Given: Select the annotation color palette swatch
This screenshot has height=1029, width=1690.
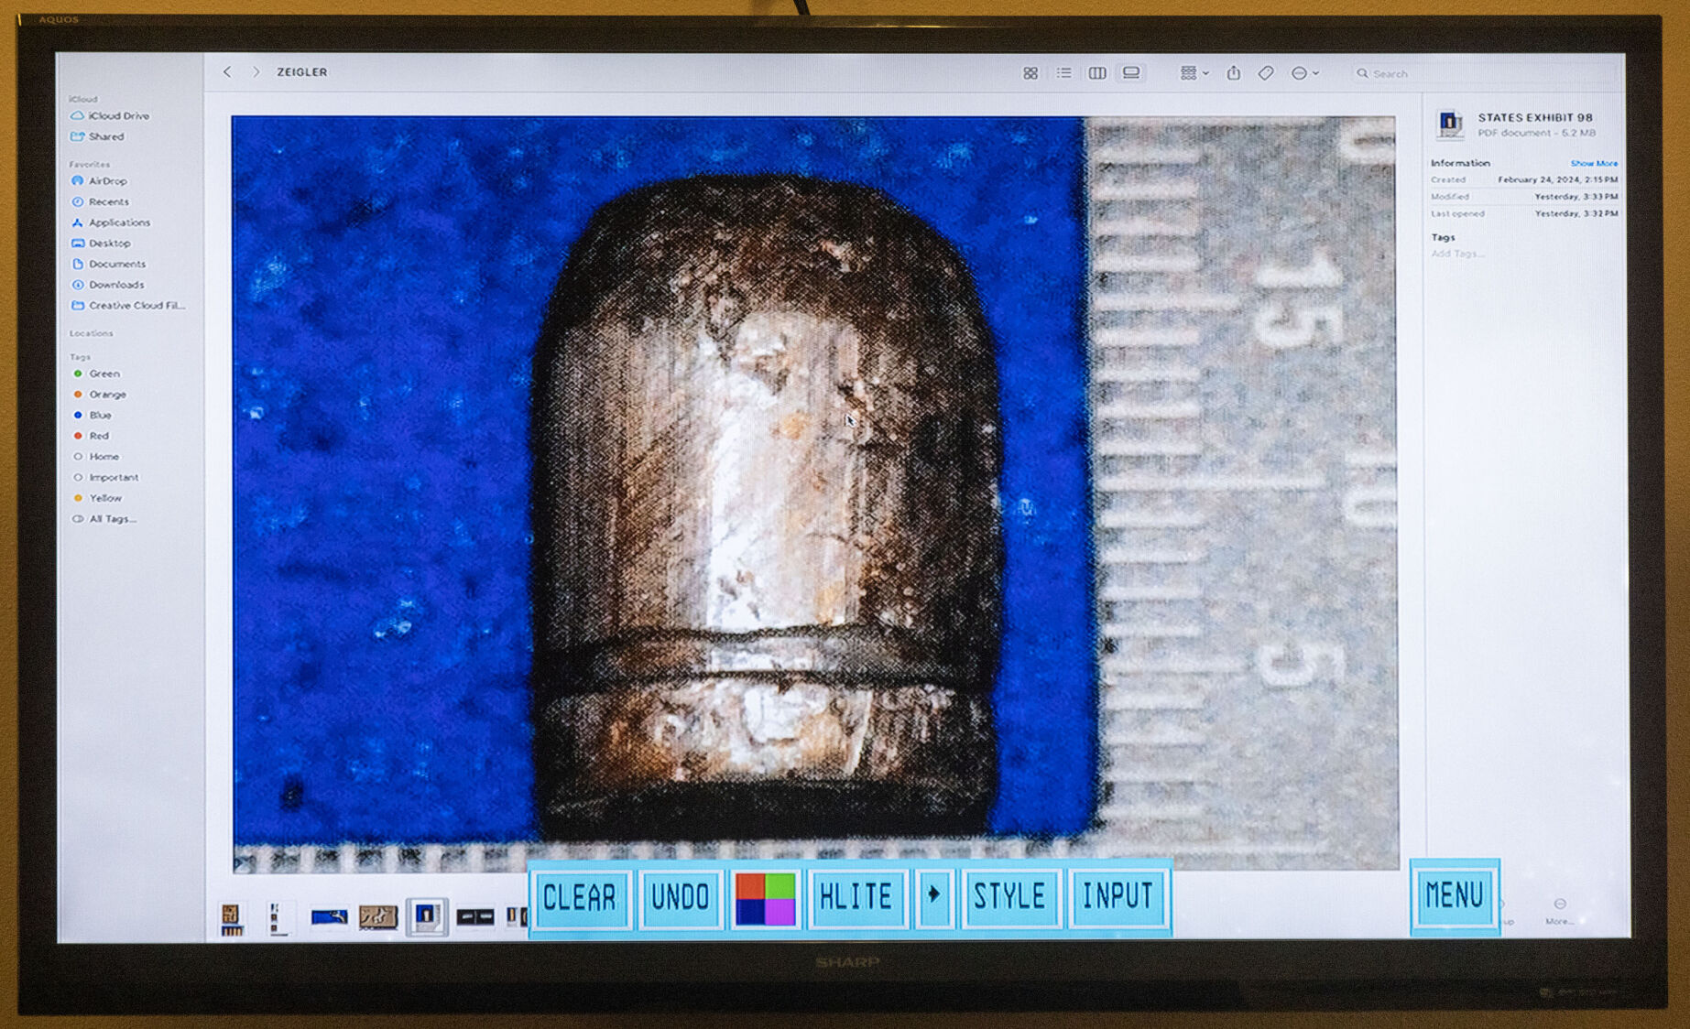Looking at the screenshot, I should 768,898.
